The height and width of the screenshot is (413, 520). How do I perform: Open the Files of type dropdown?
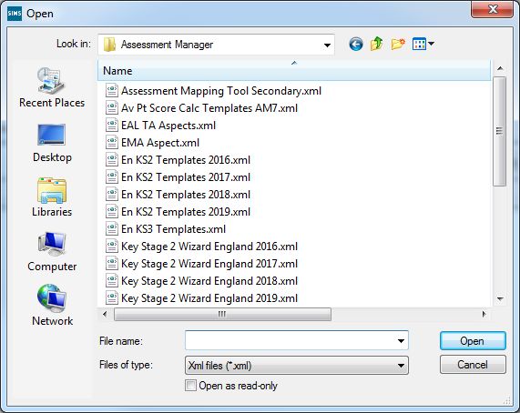point(297,366)
